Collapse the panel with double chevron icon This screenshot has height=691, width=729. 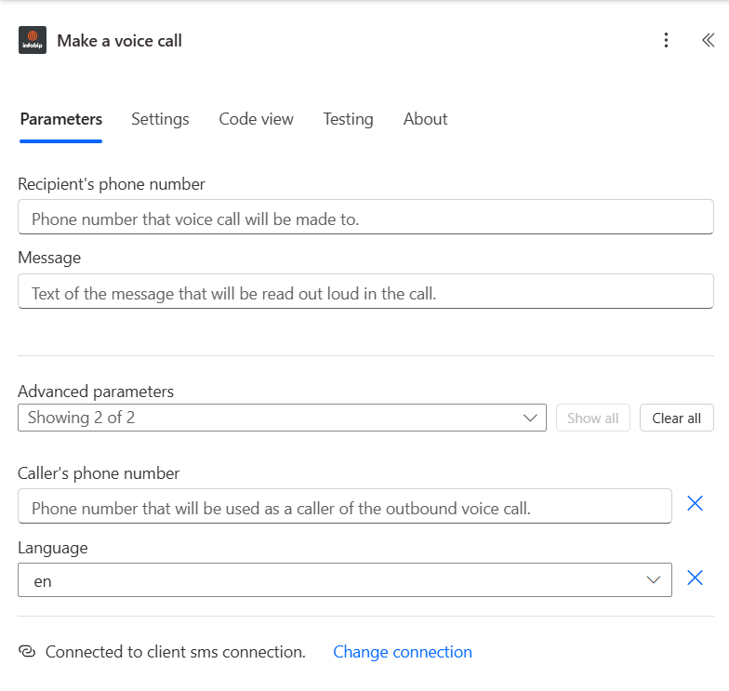tap(709, 40)
